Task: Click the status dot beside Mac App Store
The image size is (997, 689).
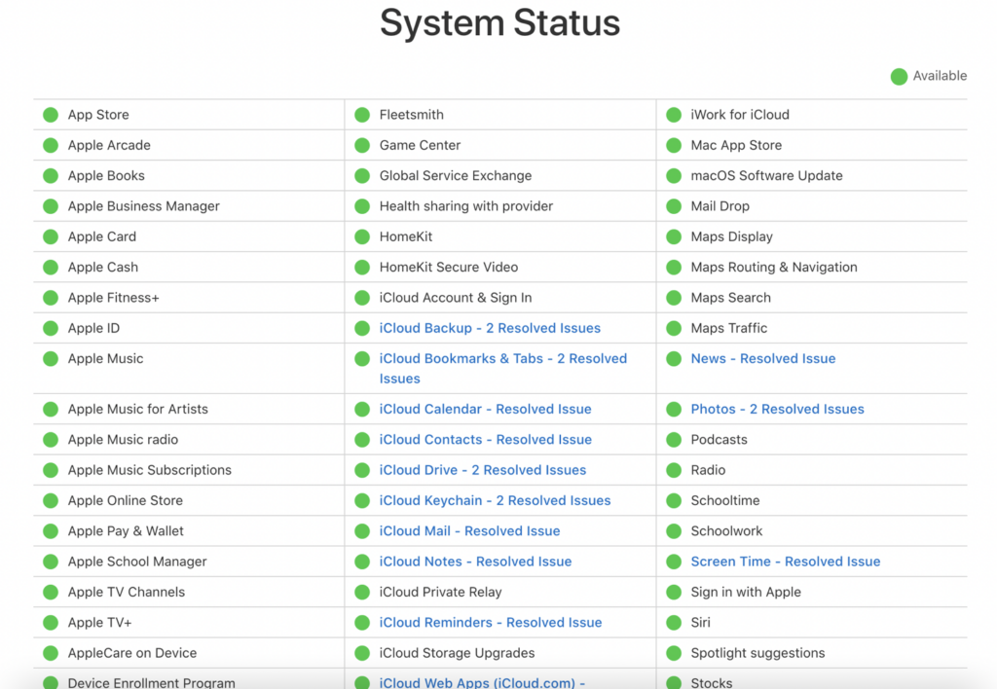Action: 674,146
